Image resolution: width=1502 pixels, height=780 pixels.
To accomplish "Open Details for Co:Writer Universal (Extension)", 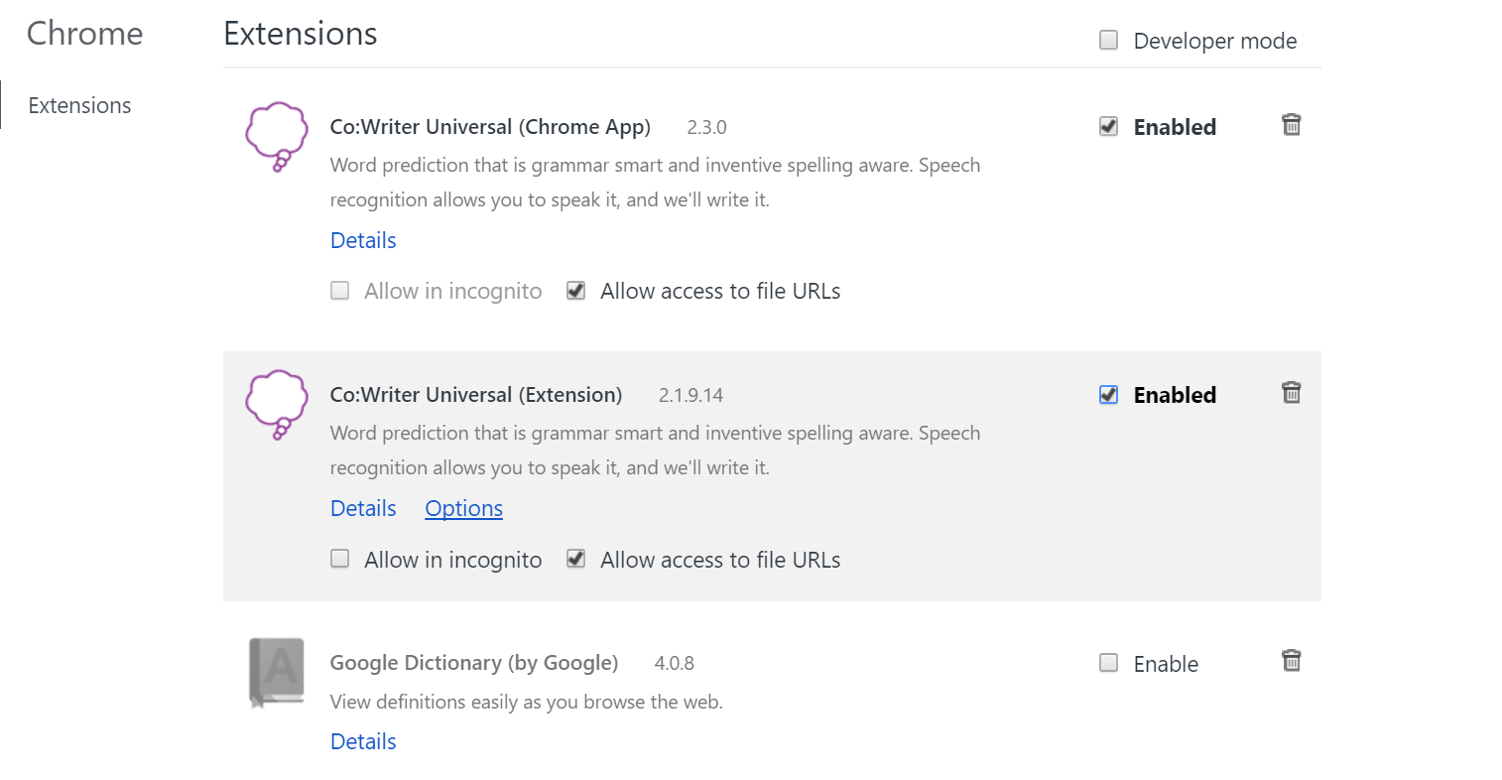I will [363, 508].
